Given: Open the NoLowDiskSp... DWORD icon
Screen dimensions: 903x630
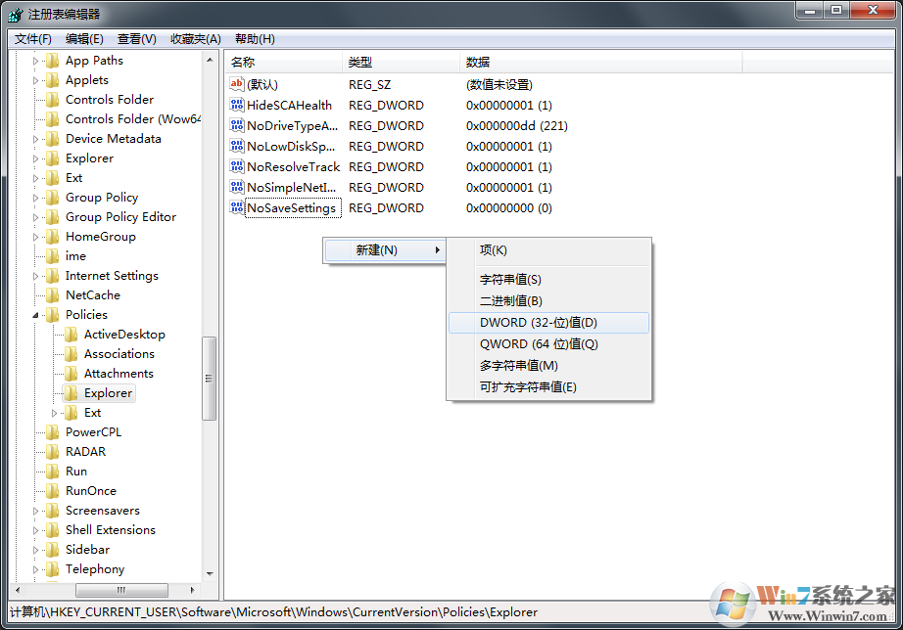Looking at the screenshot, I should 235,146.
